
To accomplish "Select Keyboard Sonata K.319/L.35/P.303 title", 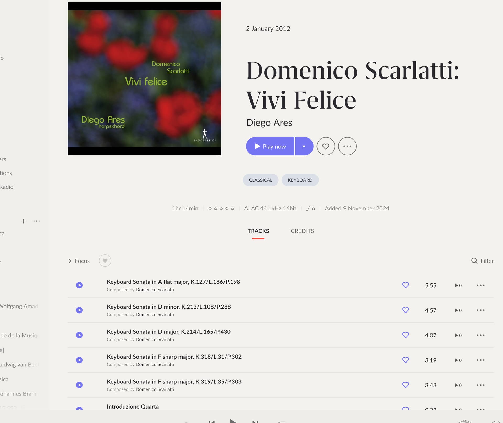I will [x=174, y=382].
